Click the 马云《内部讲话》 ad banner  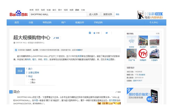click(150, 15)
